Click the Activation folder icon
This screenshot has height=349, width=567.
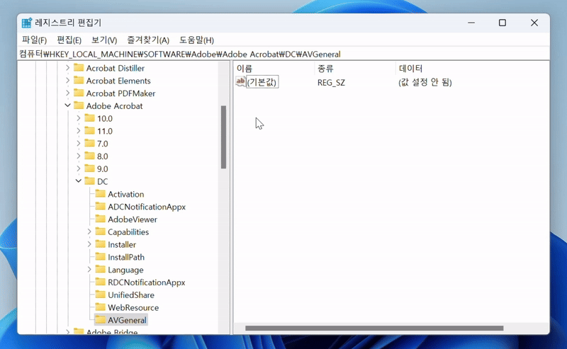(x=100, y=194)
